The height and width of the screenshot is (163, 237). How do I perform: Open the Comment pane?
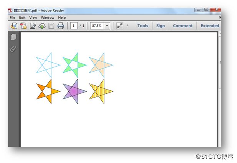(x=182, y=26)
